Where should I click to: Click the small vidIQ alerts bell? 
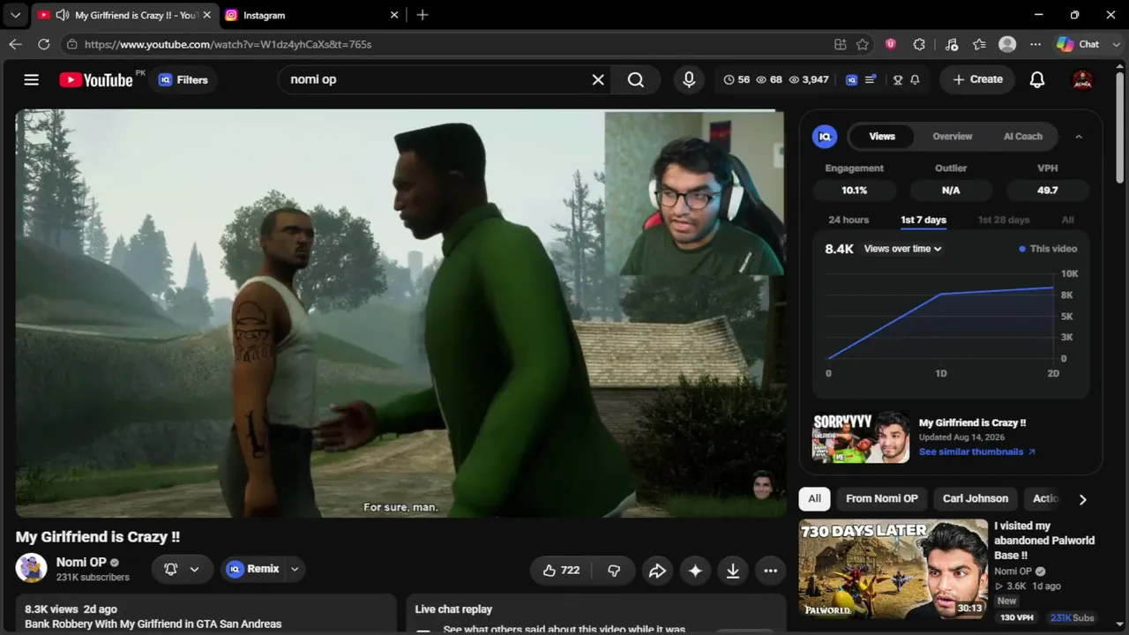point(915,79)
